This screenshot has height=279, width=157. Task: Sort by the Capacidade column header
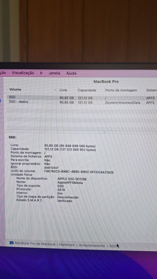87,90
